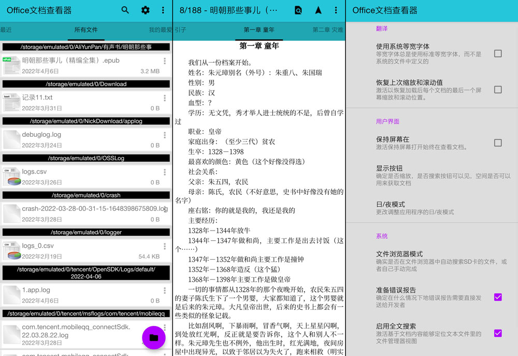Screen dimensions: 518x356
Task: Tap the text file icon of 记录11.txt
Action: [x=11, y=103]
